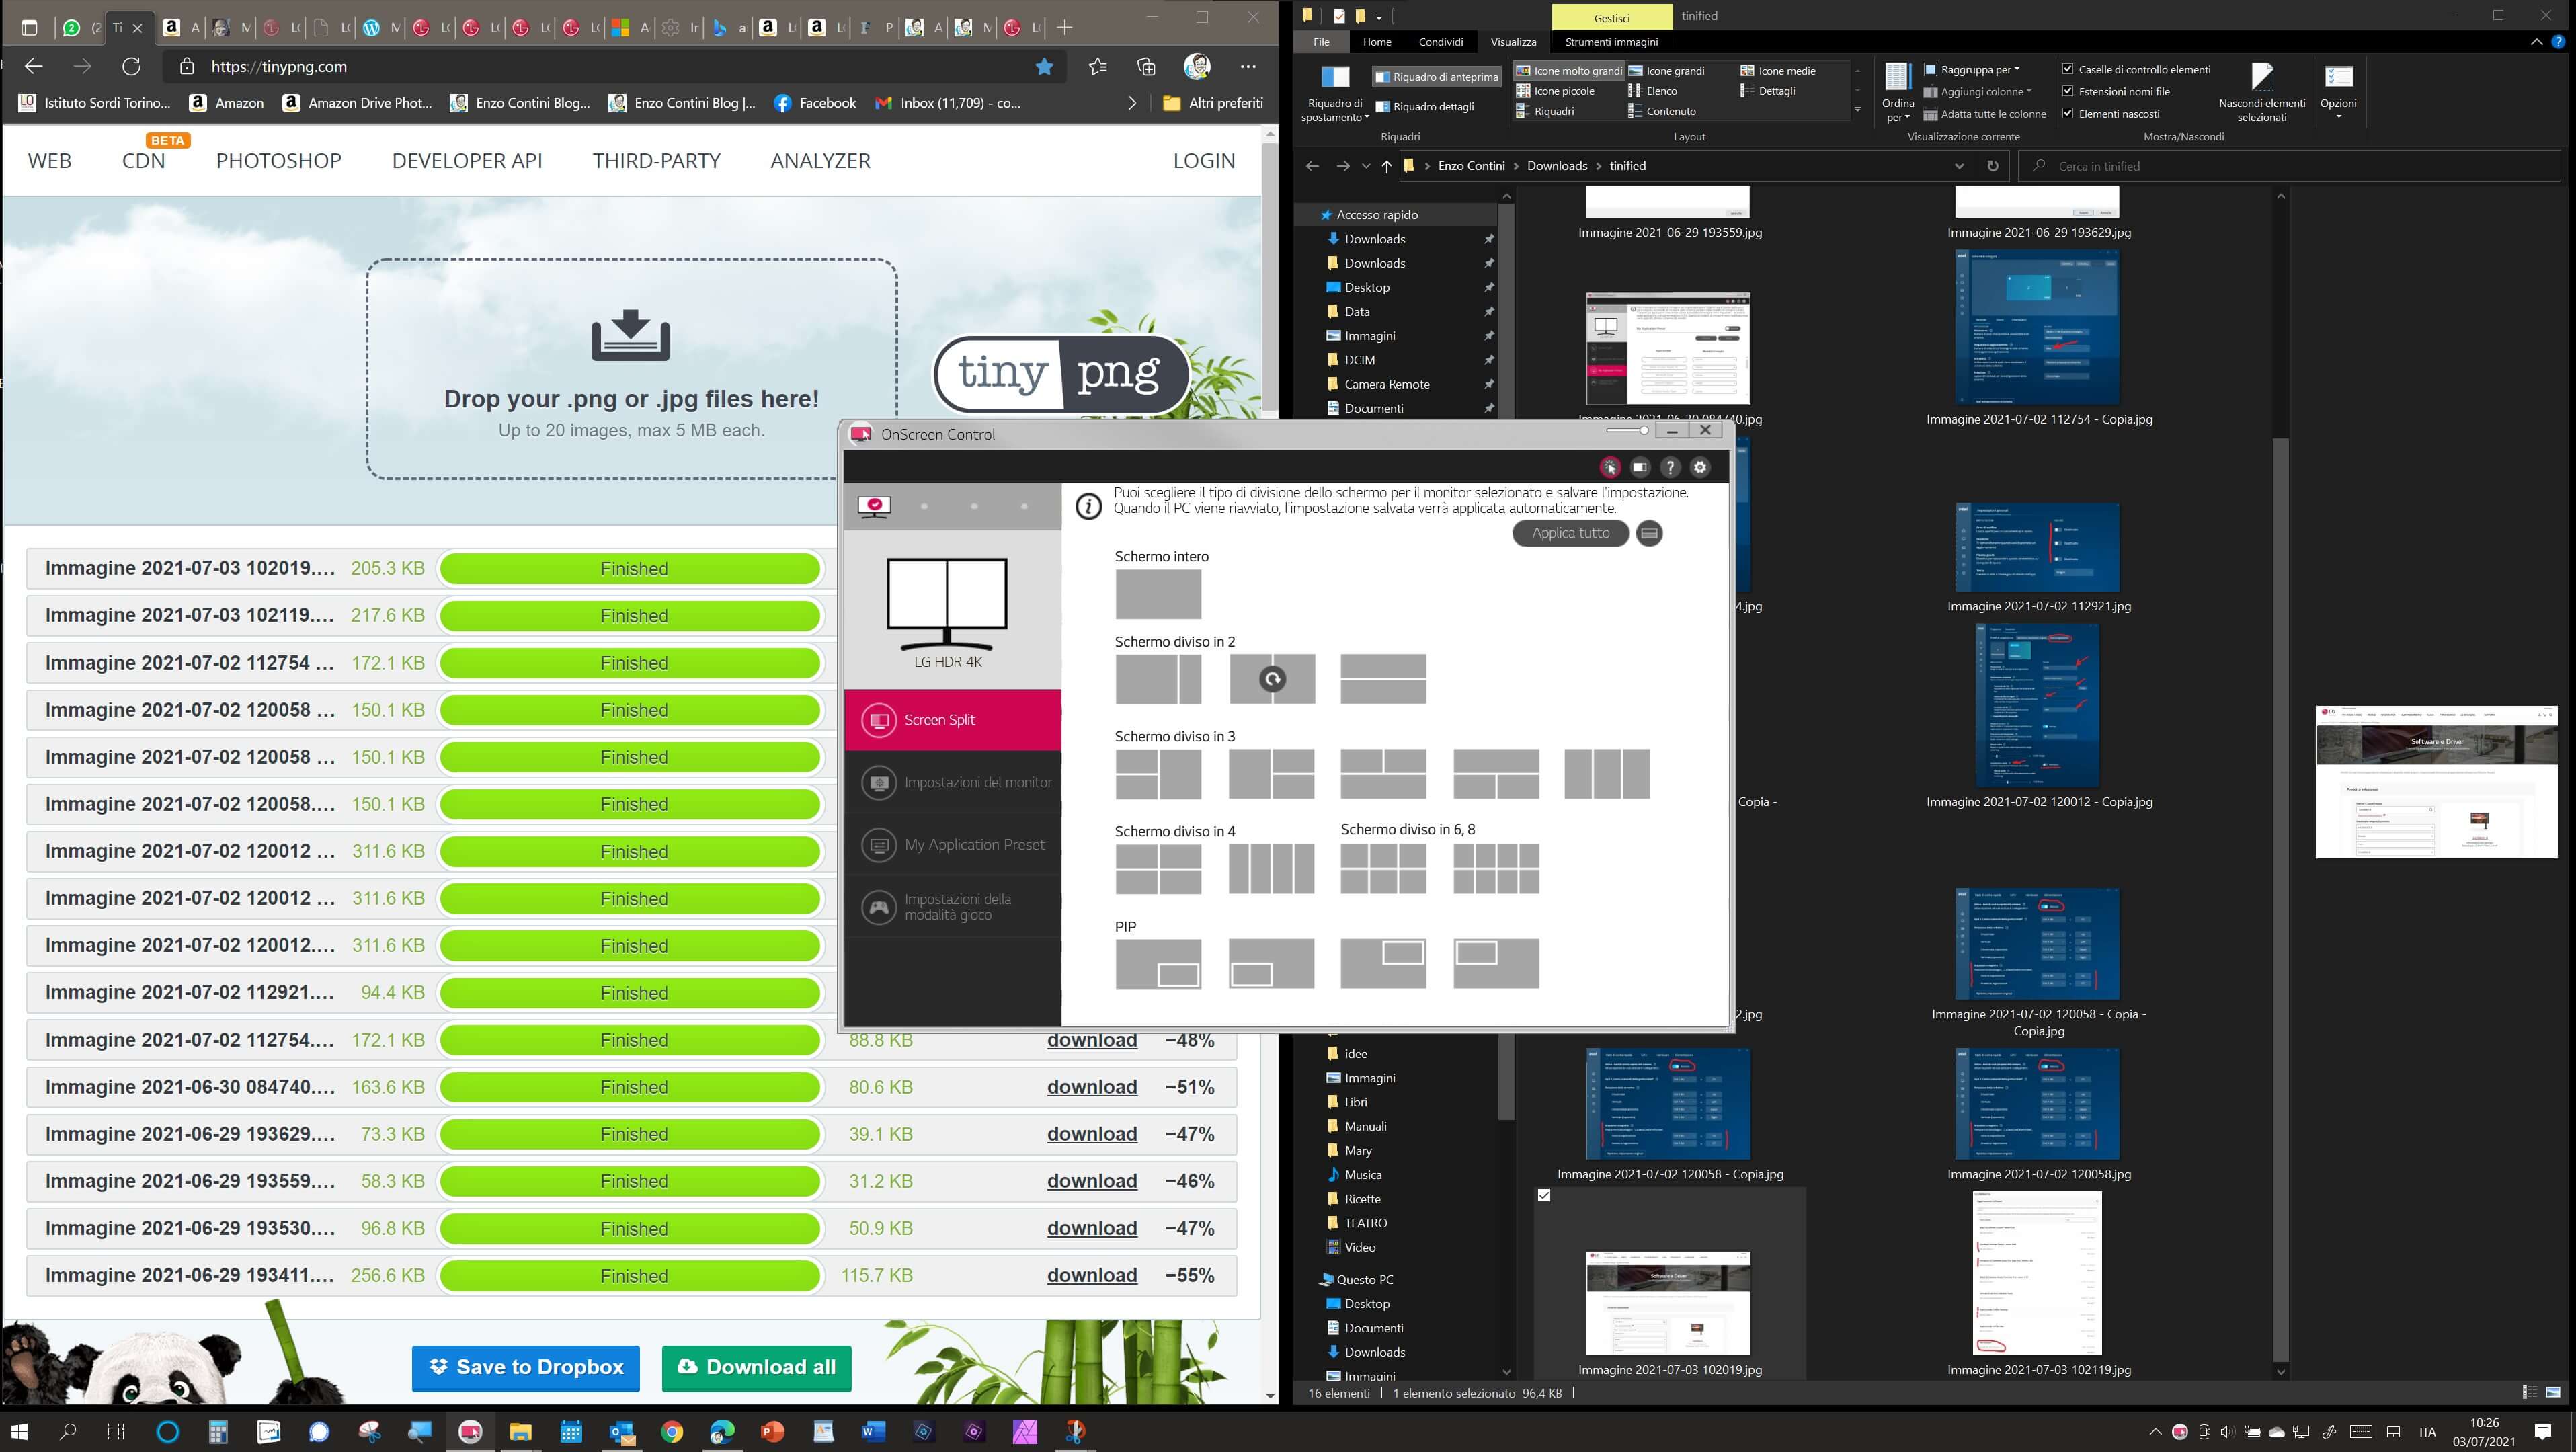The width and height of the screenshot is (2576, 1452).
Task: Select the horizontal two-row split layout
Action: pos(1383,679)
